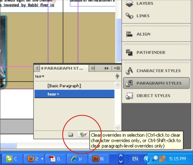Click the text frame overset out port
The height and width of the screenshot is (165, 193).
[54, 1]
